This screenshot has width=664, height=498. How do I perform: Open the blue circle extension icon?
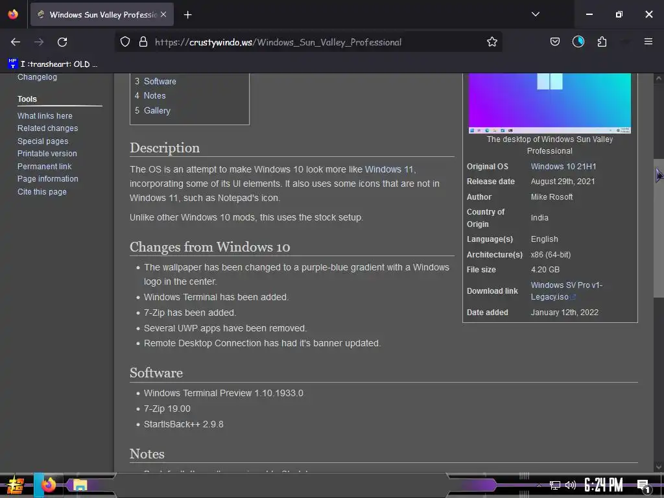[578, 41]
